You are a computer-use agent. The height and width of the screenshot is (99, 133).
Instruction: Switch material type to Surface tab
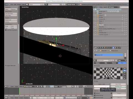[x=98, y=63]
